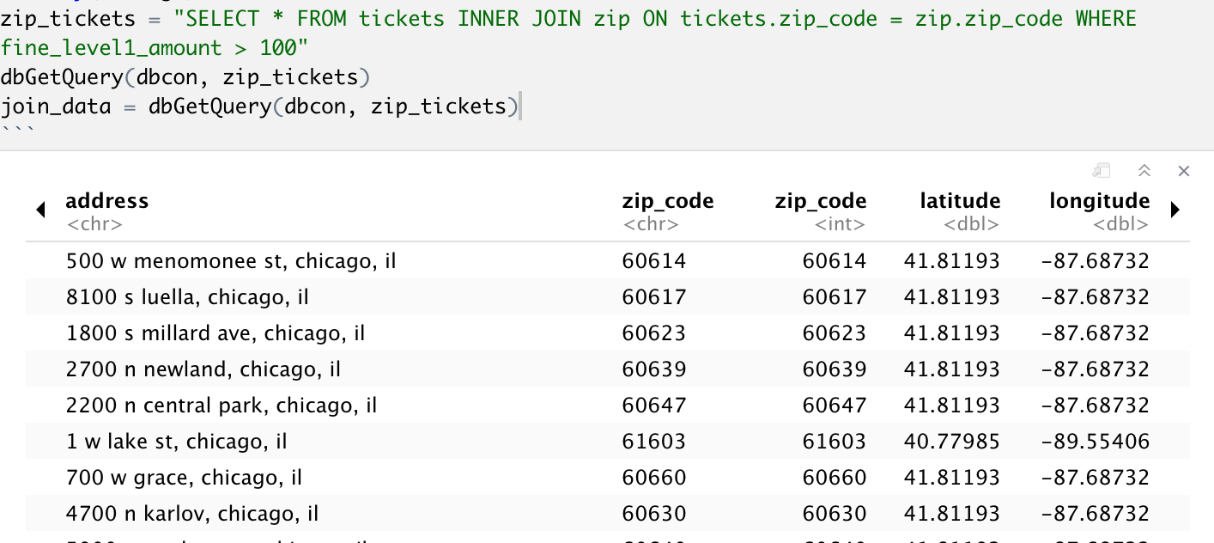Select address '4700 n karlov, chicago, il'
The image size is (1214, 543).
pyautogui.click(x=192, y=513)
